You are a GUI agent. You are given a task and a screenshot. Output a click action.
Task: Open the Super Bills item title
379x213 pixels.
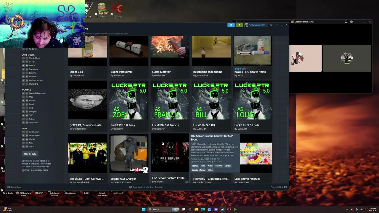[x=76, y=72]
